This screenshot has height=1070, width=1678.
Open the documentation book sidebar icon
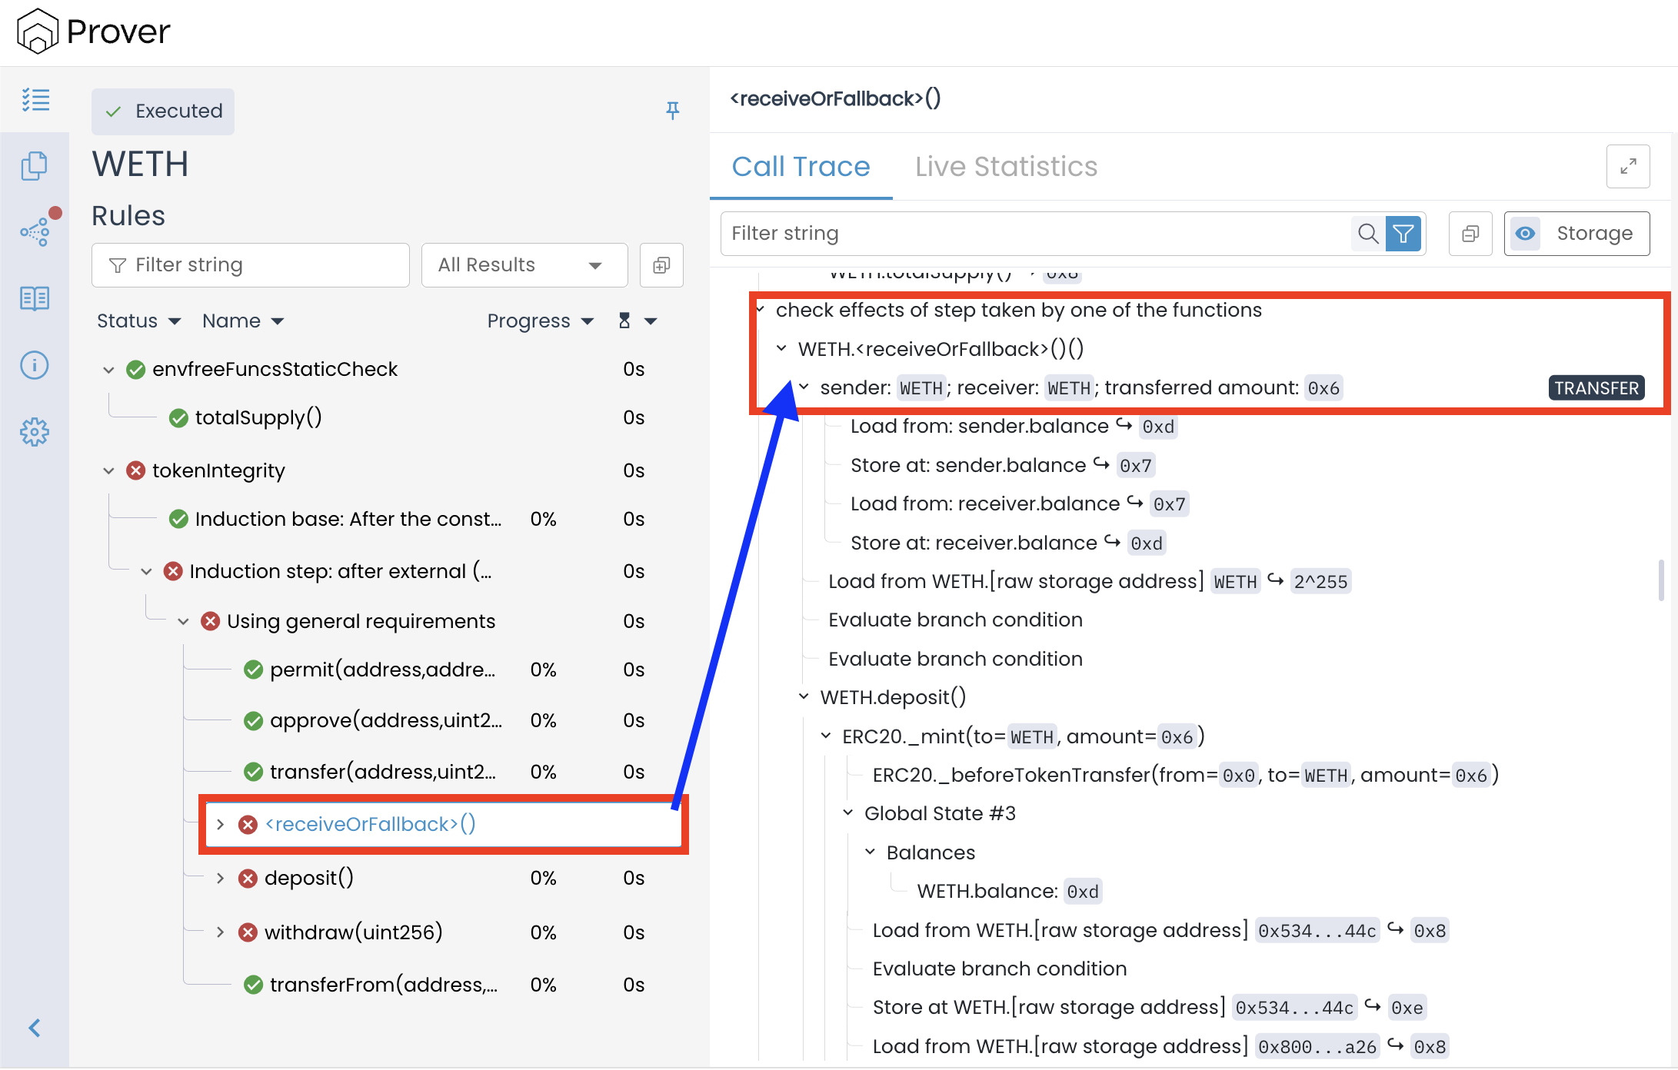(35, 298)
